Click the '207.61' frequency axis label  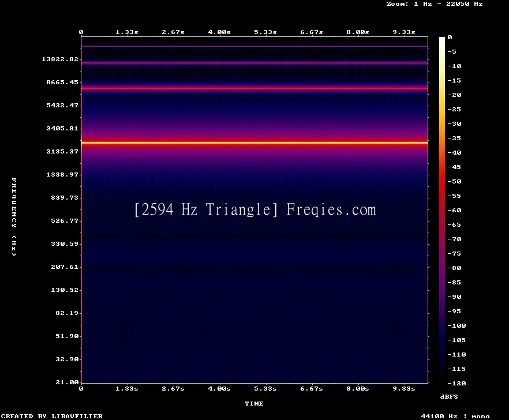point(65,267)
